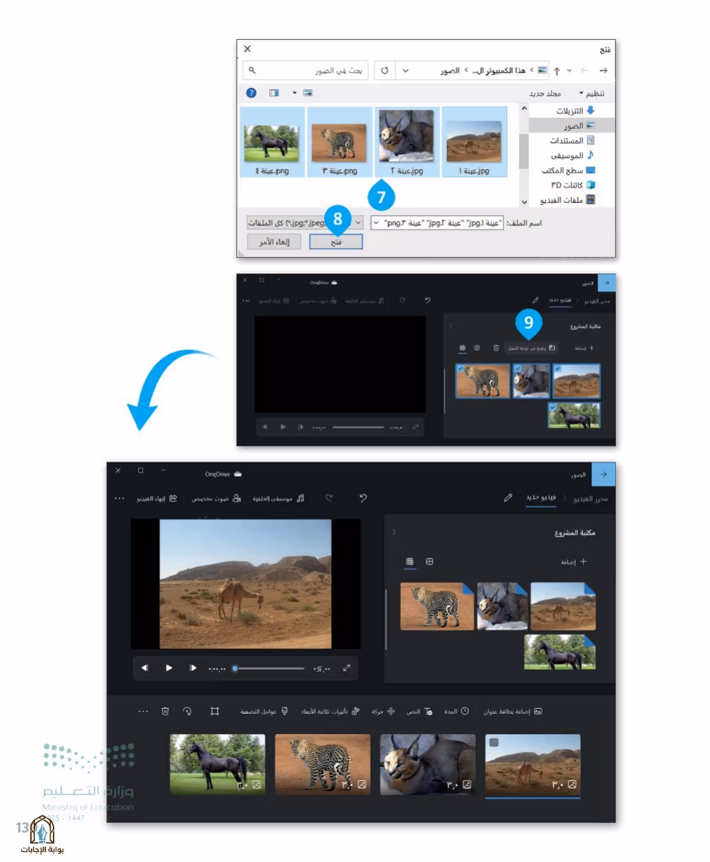Click the إلغاء الأمر (Cancel) button

274,242
